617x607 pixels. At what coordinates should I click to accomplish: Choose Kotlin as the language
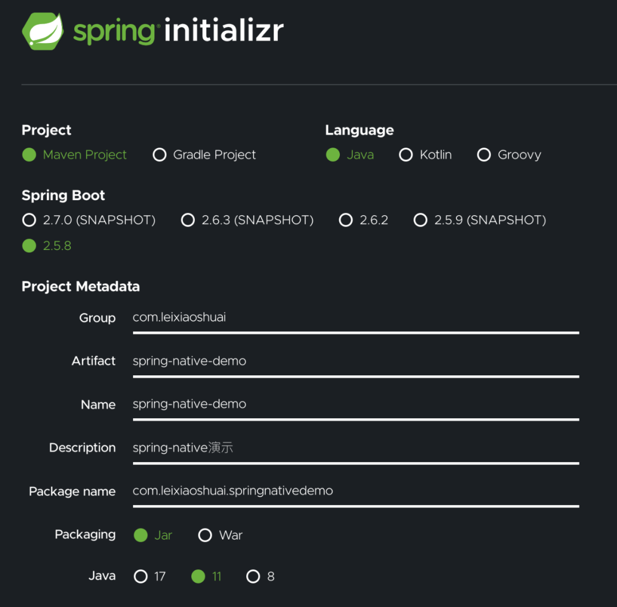pyautogui.click(x=406, y=154)
